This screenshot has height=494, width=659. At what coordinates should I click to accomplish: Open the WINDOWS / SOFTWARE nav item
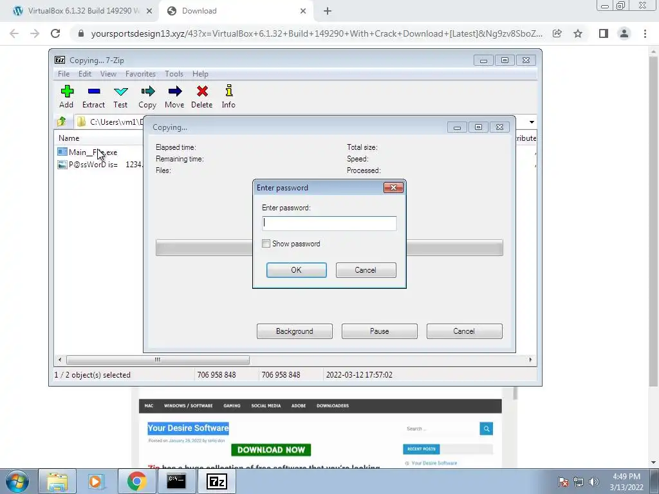coord(189,406)
